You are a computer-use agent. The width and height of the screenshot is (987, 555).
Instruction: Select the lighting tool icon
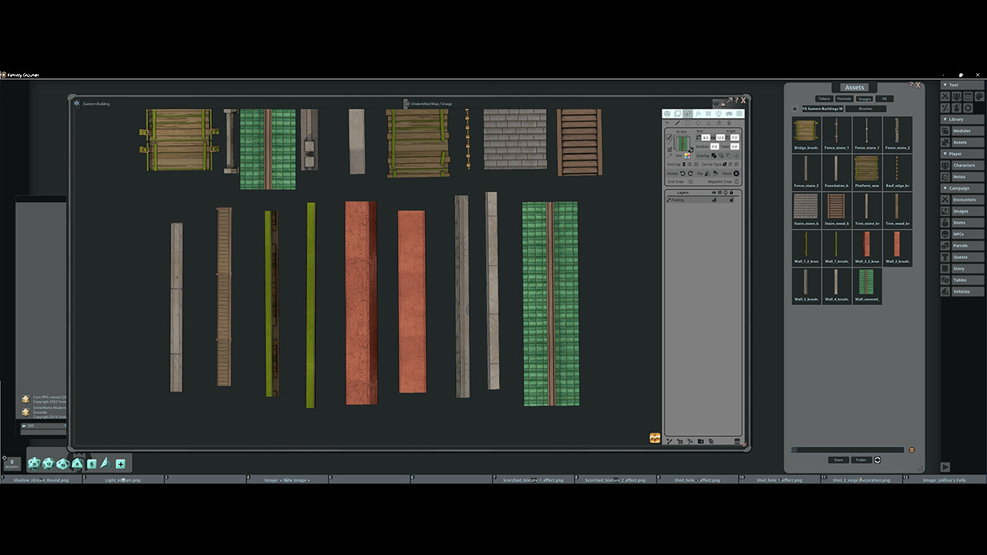[x=719, y=113]
